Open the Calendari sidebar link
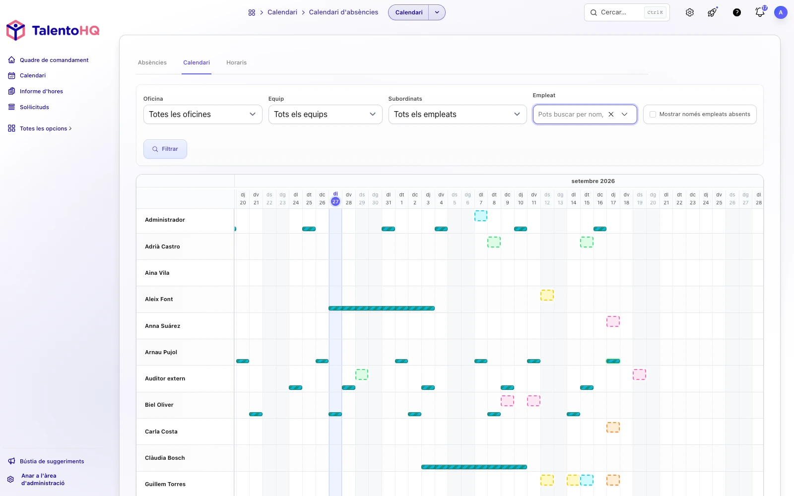Screen dimensions: 794x496 [33, 75]
